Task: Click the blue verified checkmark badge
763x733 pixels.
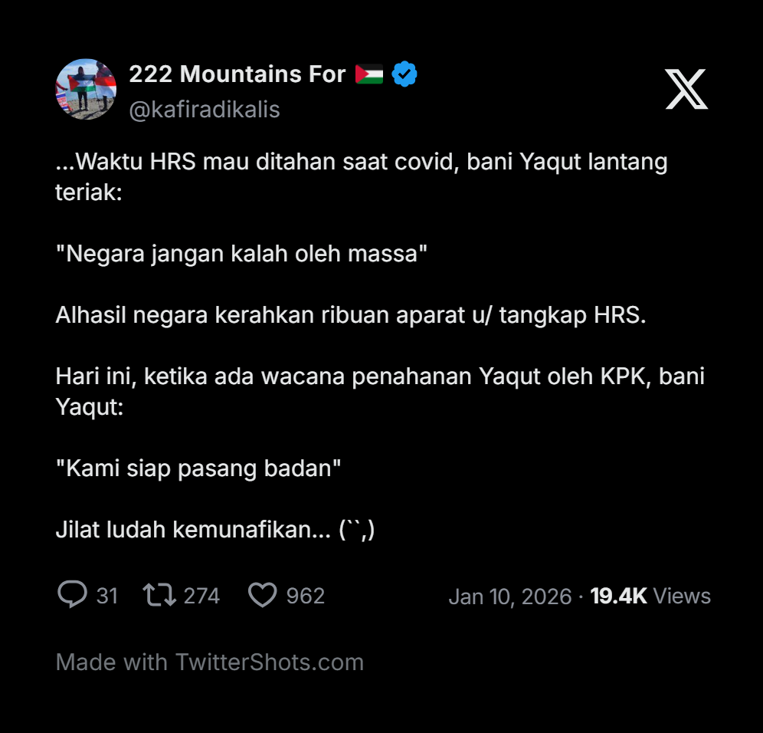Action: click(x=404, y=74)
